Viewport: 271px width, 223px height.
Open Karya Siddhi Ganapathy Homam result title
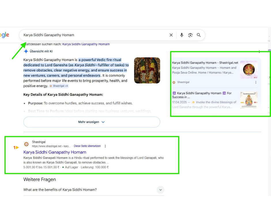(x=55, y=152)
